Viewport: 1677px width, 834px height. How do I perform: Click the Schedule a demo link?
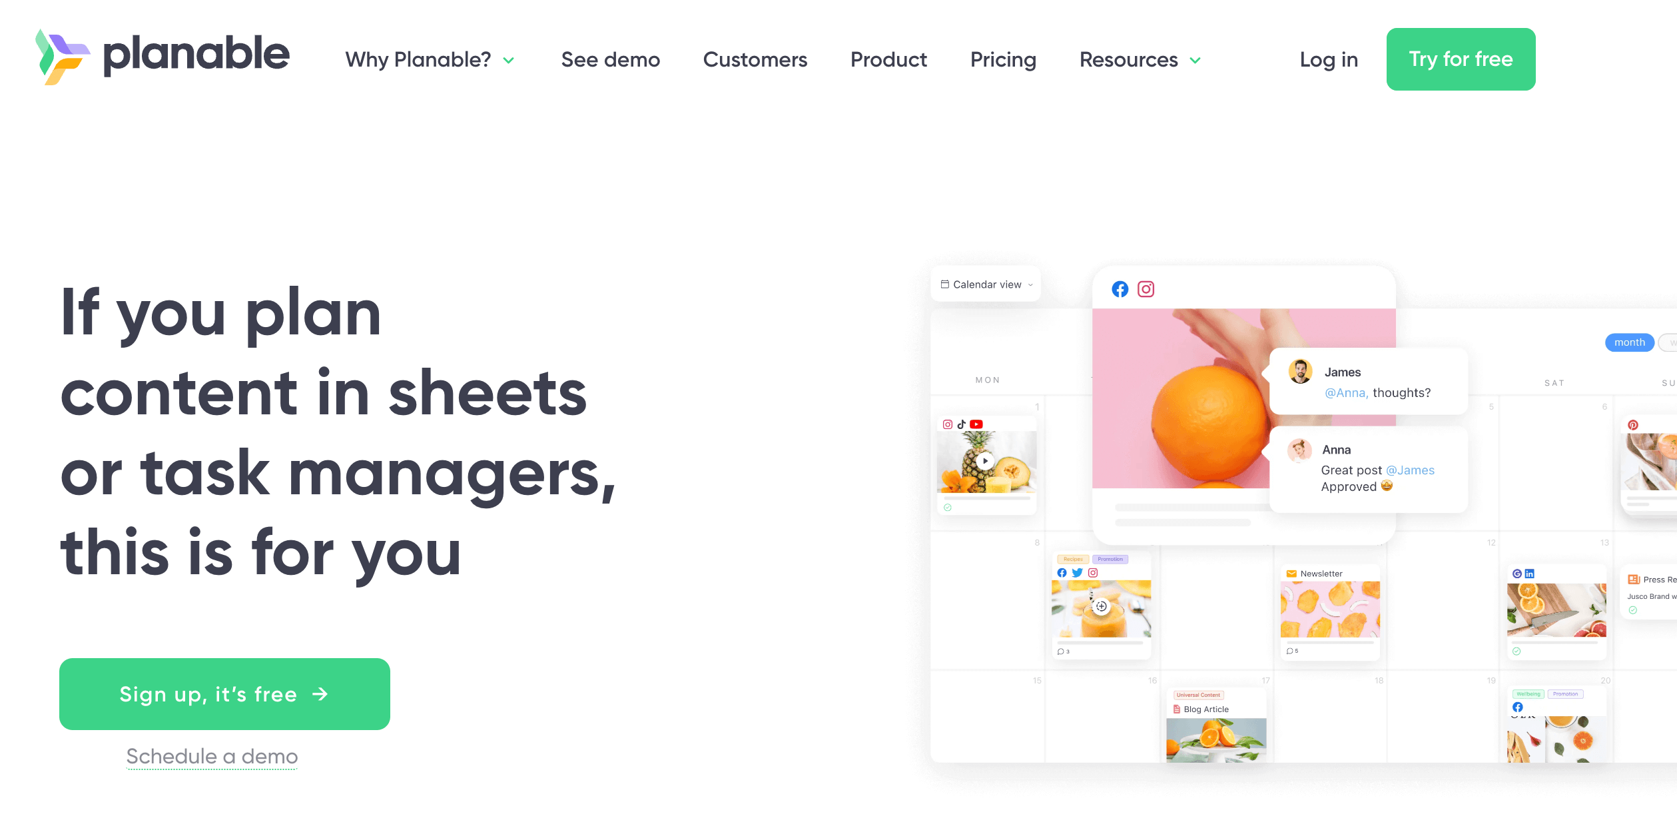212,756
